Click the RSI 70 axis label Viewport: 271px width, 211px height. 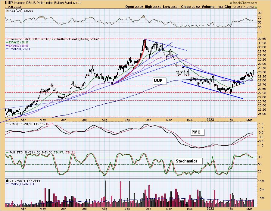(260, 18)
